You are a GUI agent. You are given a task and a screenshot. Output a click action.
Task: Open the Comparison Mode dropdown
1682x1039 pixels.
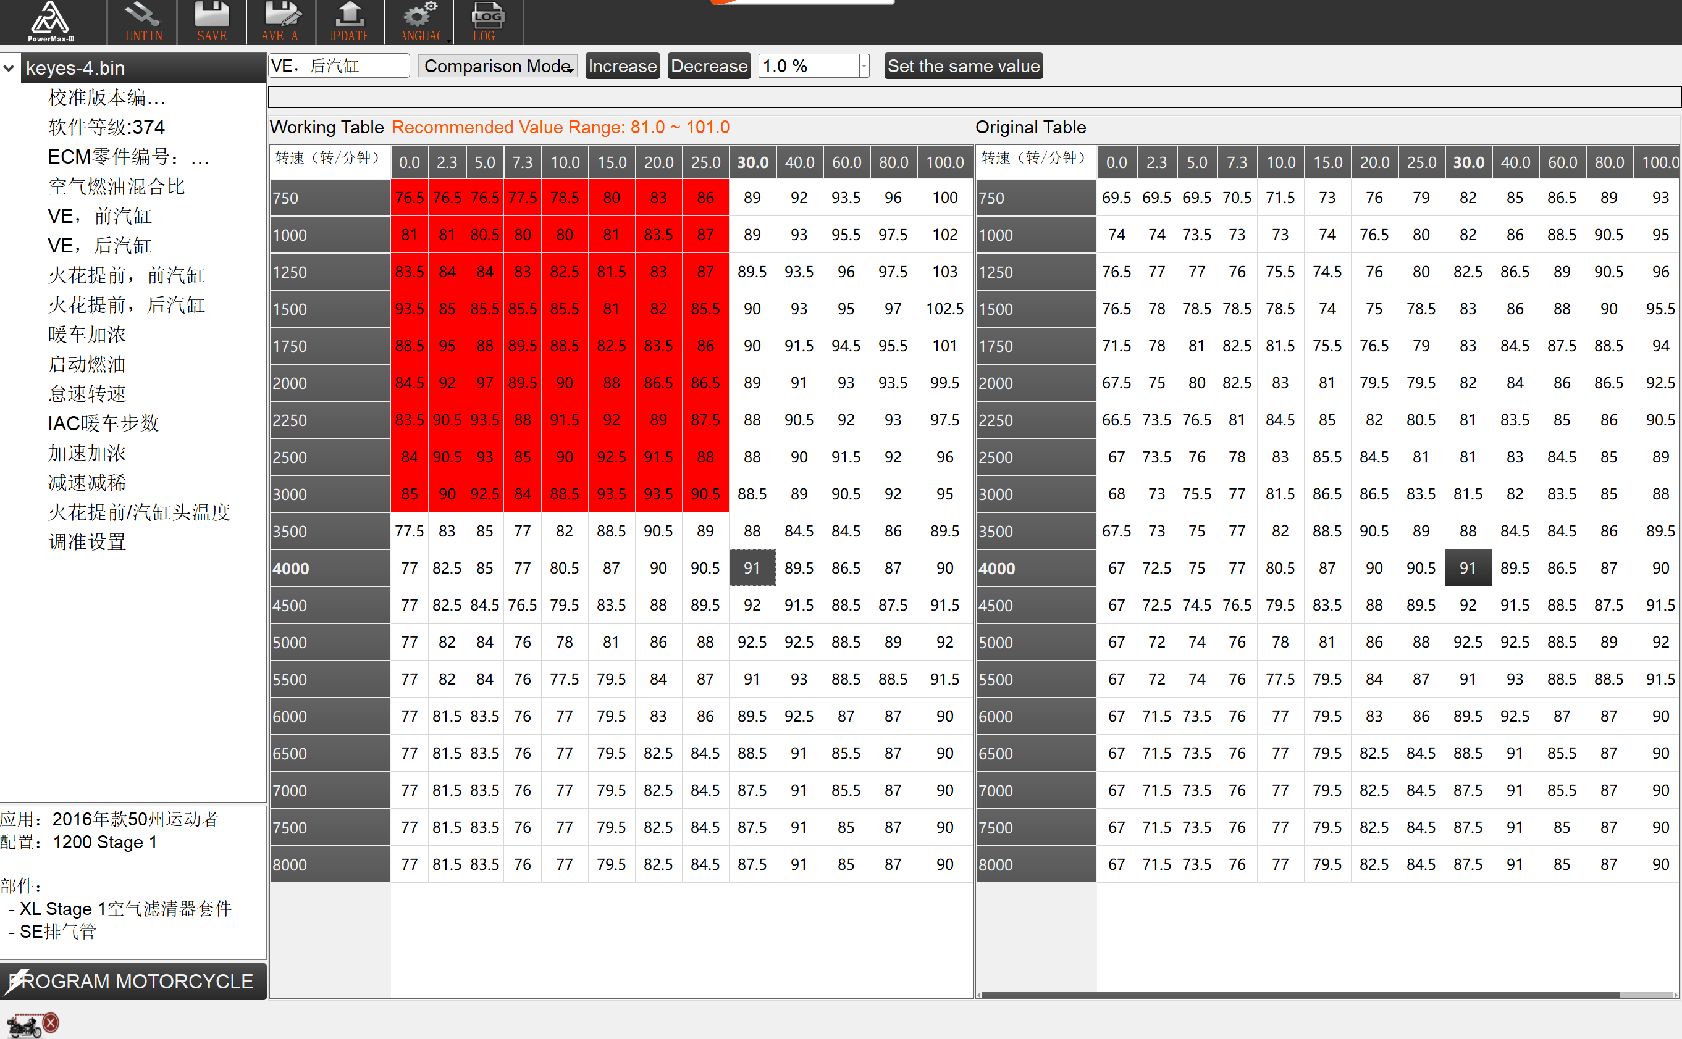pyautogui.click(x=498, y=66)
